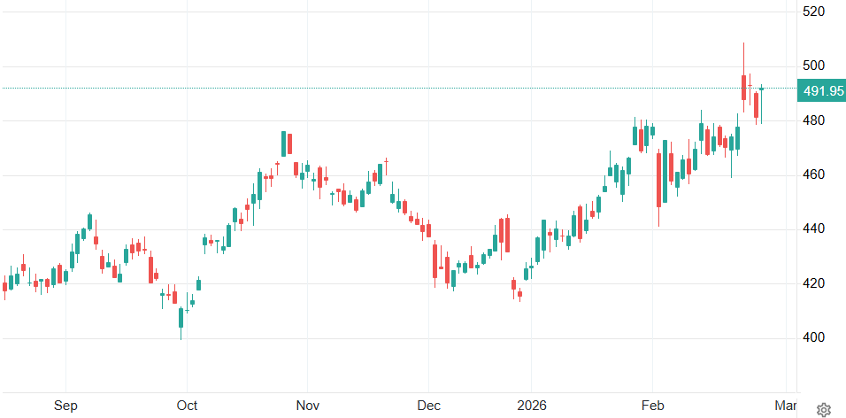Click the Sep time axis label

click(x=65, y=406)
